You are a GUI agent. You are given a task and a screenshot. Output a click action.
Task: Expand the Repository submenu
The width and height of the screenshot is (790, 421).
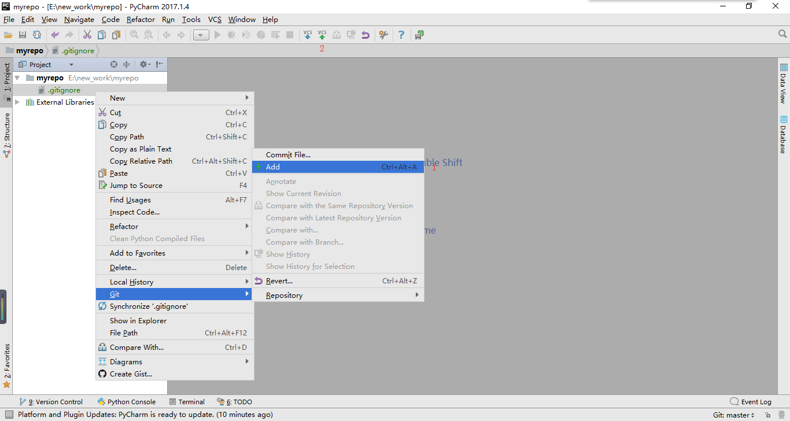(338, 296)
